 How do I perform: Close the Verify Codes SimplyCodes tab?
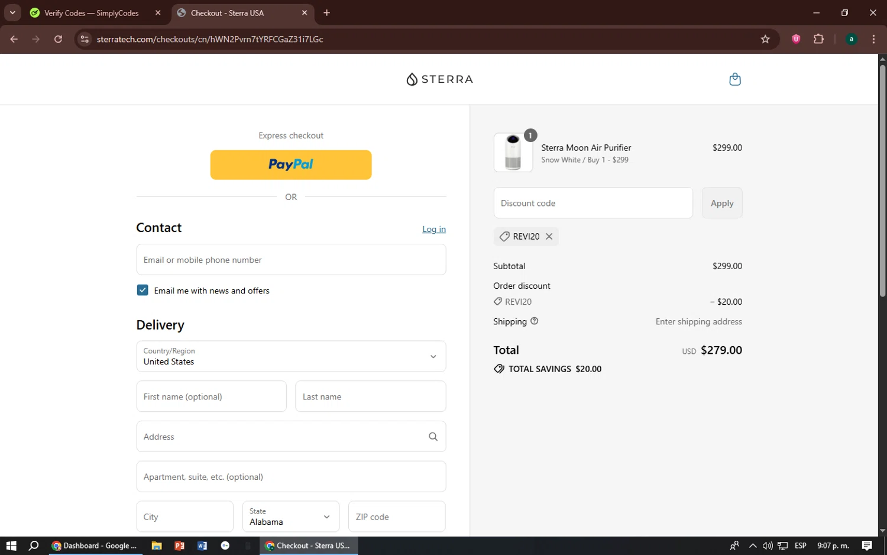tap(158, 12)
